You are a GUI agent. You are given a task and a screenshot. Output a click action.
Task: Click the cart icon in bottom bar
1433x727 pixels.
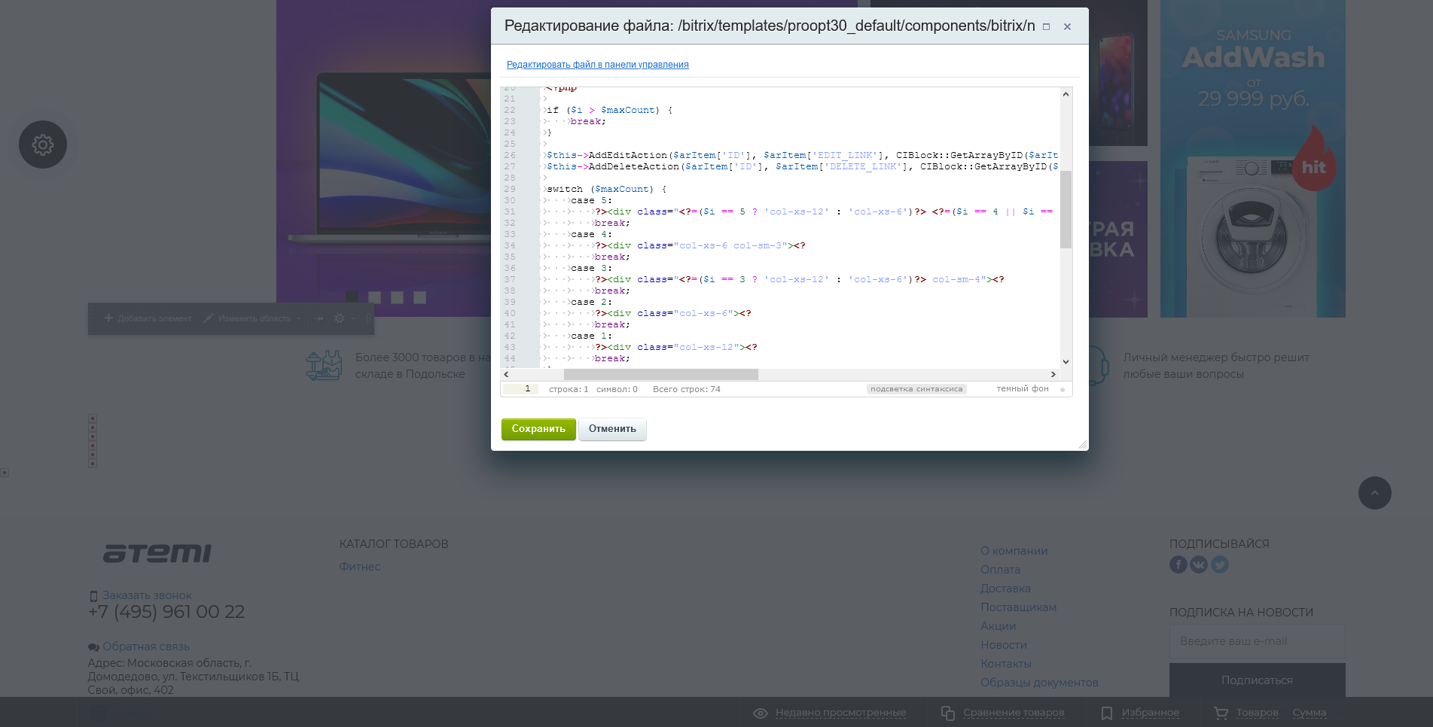pyautogui.click(x=1221, y=713)
